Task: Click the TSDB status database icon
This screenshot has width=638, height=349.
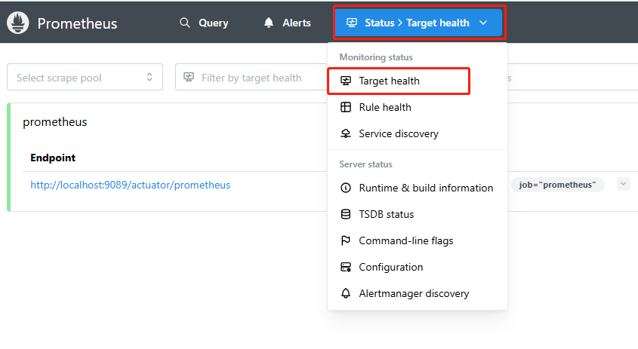Action: [346, 214]
